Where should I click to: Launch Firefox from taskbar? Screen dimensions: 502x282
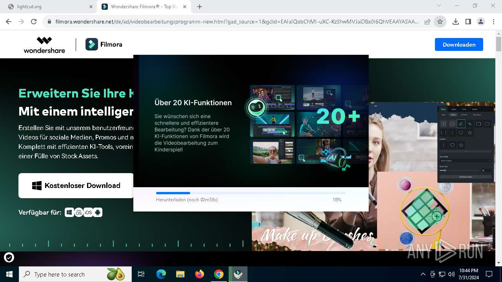[x=199, y=274]
